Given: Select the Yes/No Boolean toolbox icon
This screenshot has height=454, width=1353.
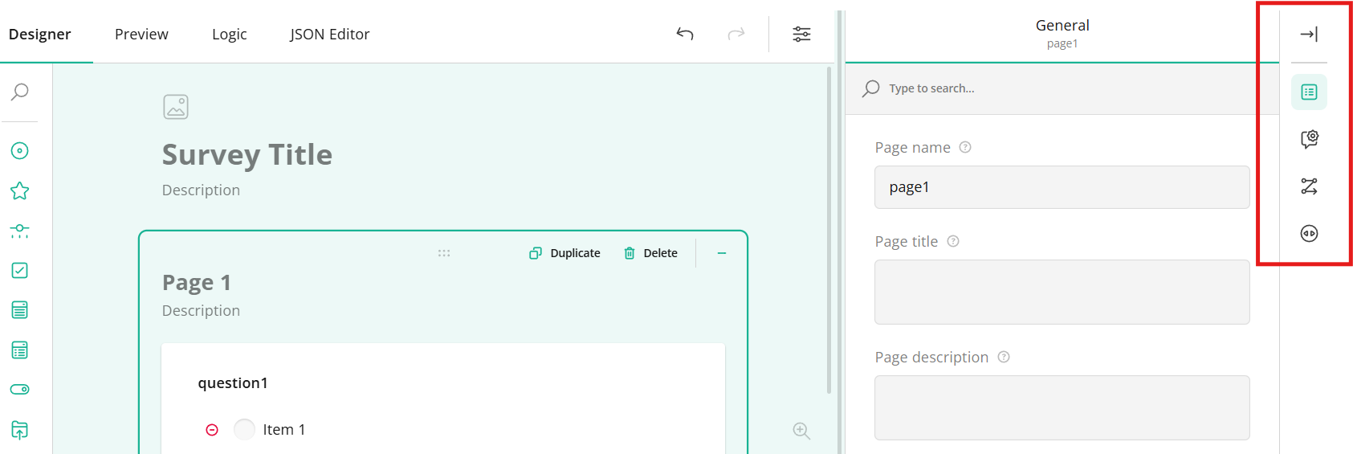Looking at the screenshot, I should pyautogui.click(x=20, y=390).
